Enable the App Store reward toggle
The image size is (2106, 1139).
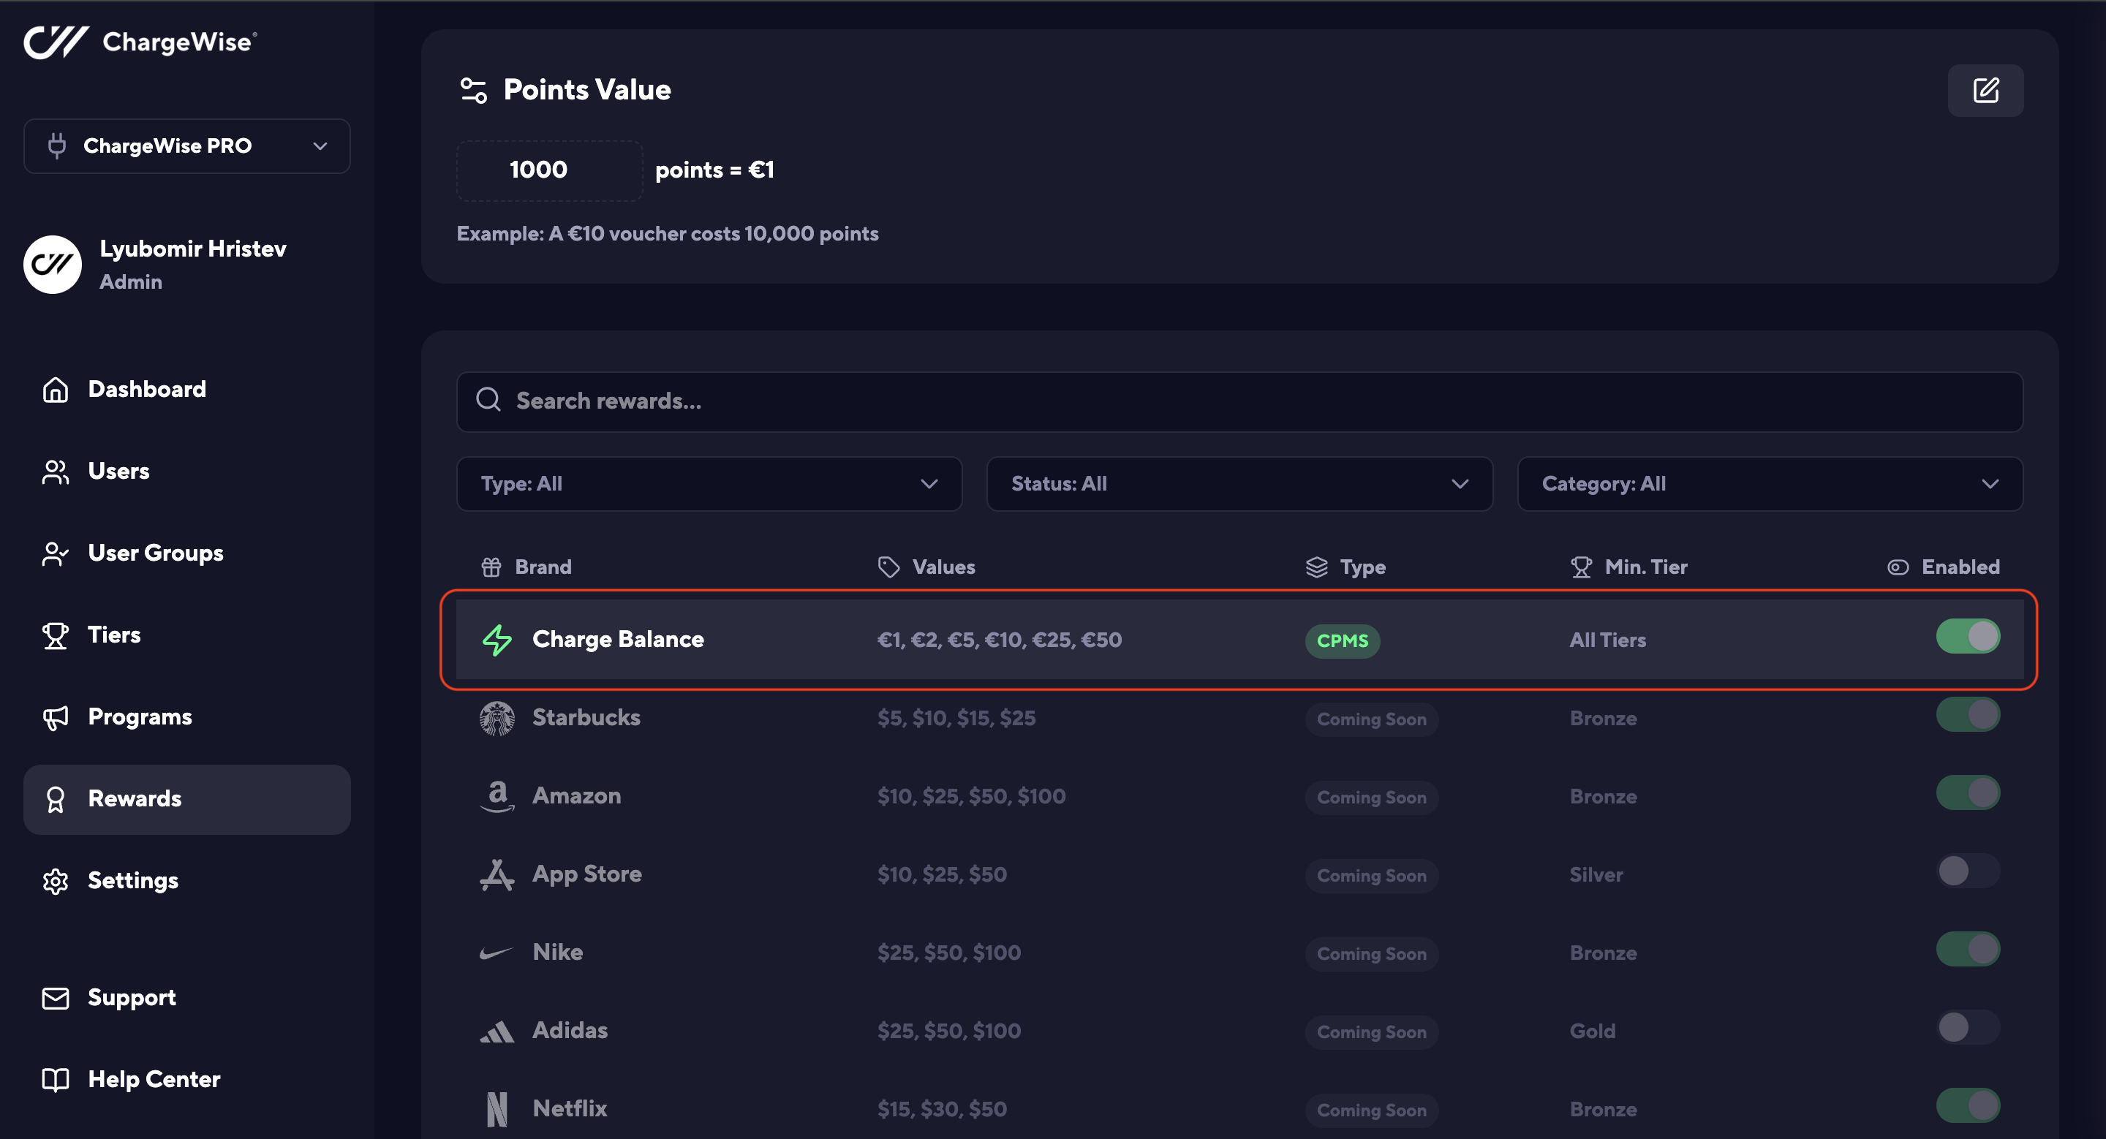(x=1967, y=871)
